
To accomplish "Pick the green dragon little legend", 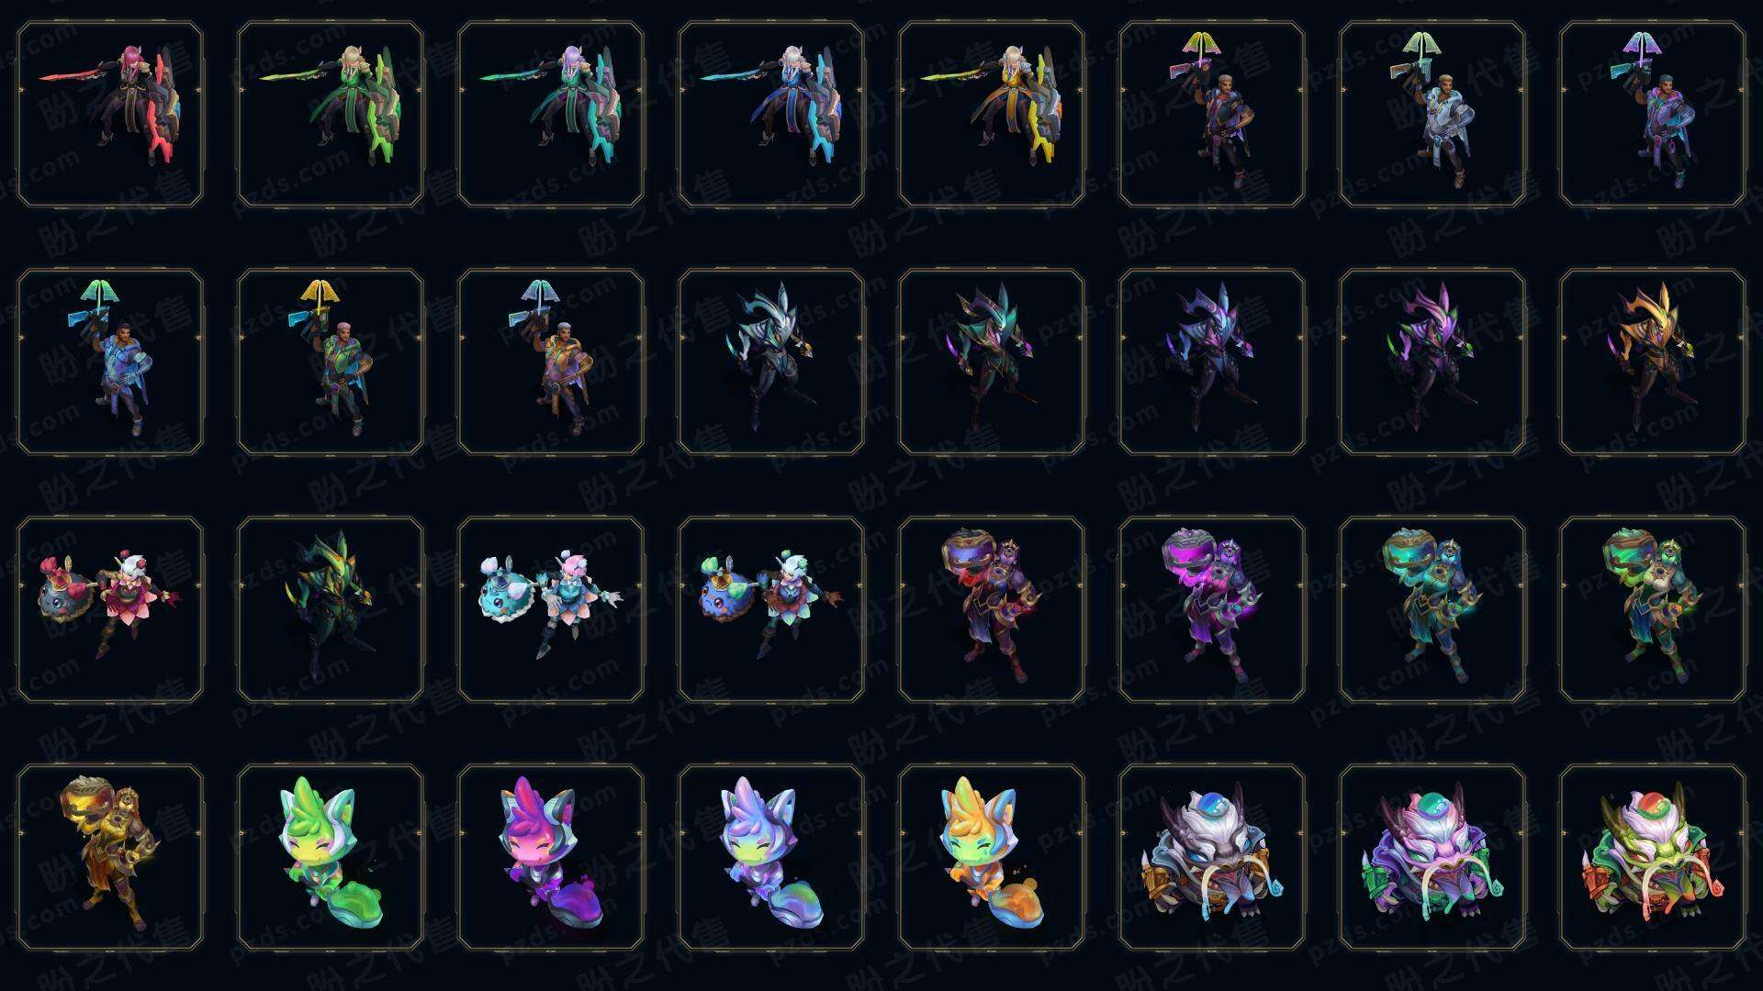I will coord(1653,857).
